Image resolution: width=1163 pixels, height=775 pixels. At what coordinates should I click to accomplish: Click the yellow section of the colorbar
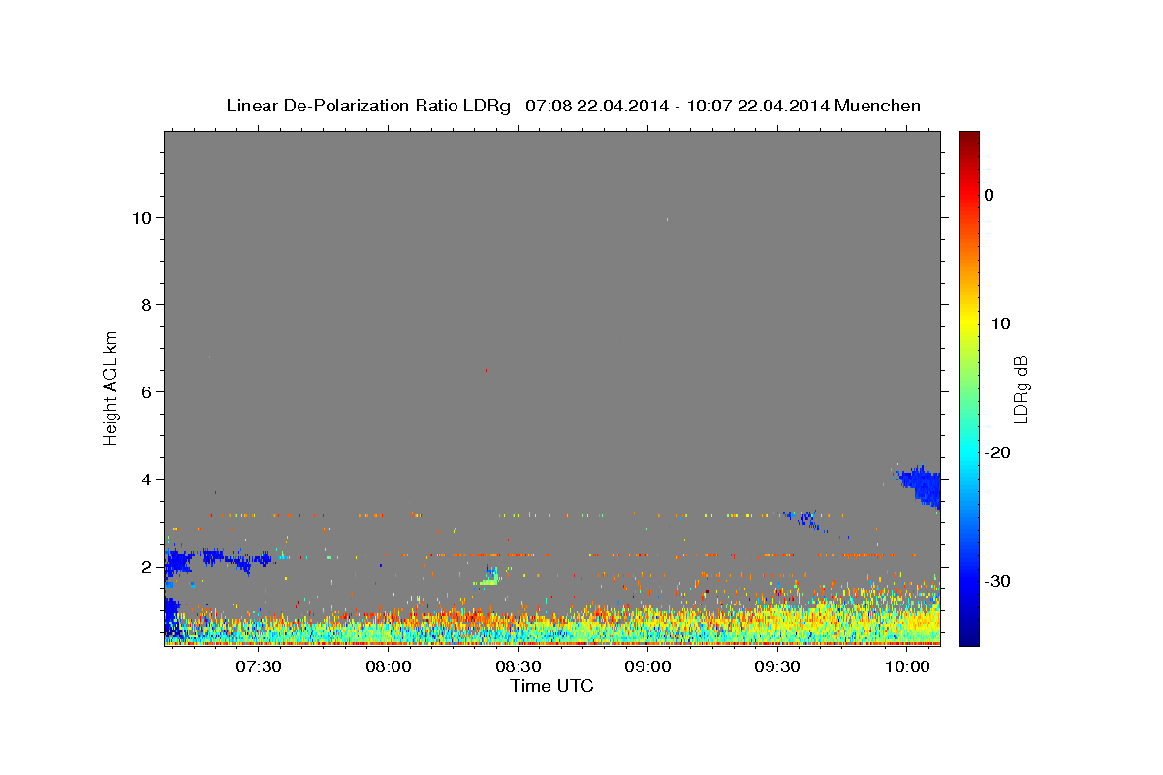pos(969,324)
